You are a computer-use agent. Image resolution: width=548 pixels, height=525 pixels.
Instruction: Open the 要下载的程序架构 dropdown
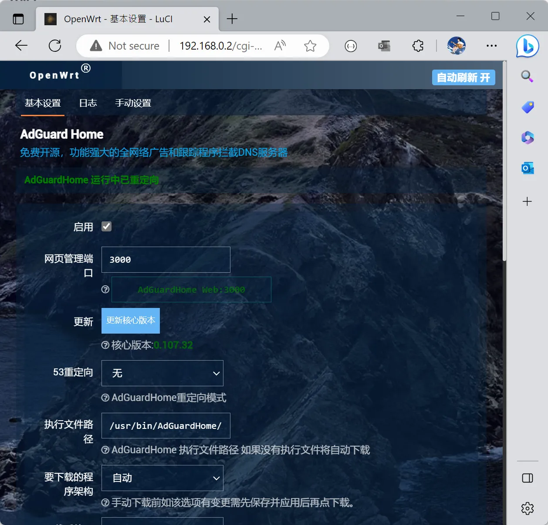point(162,478)
